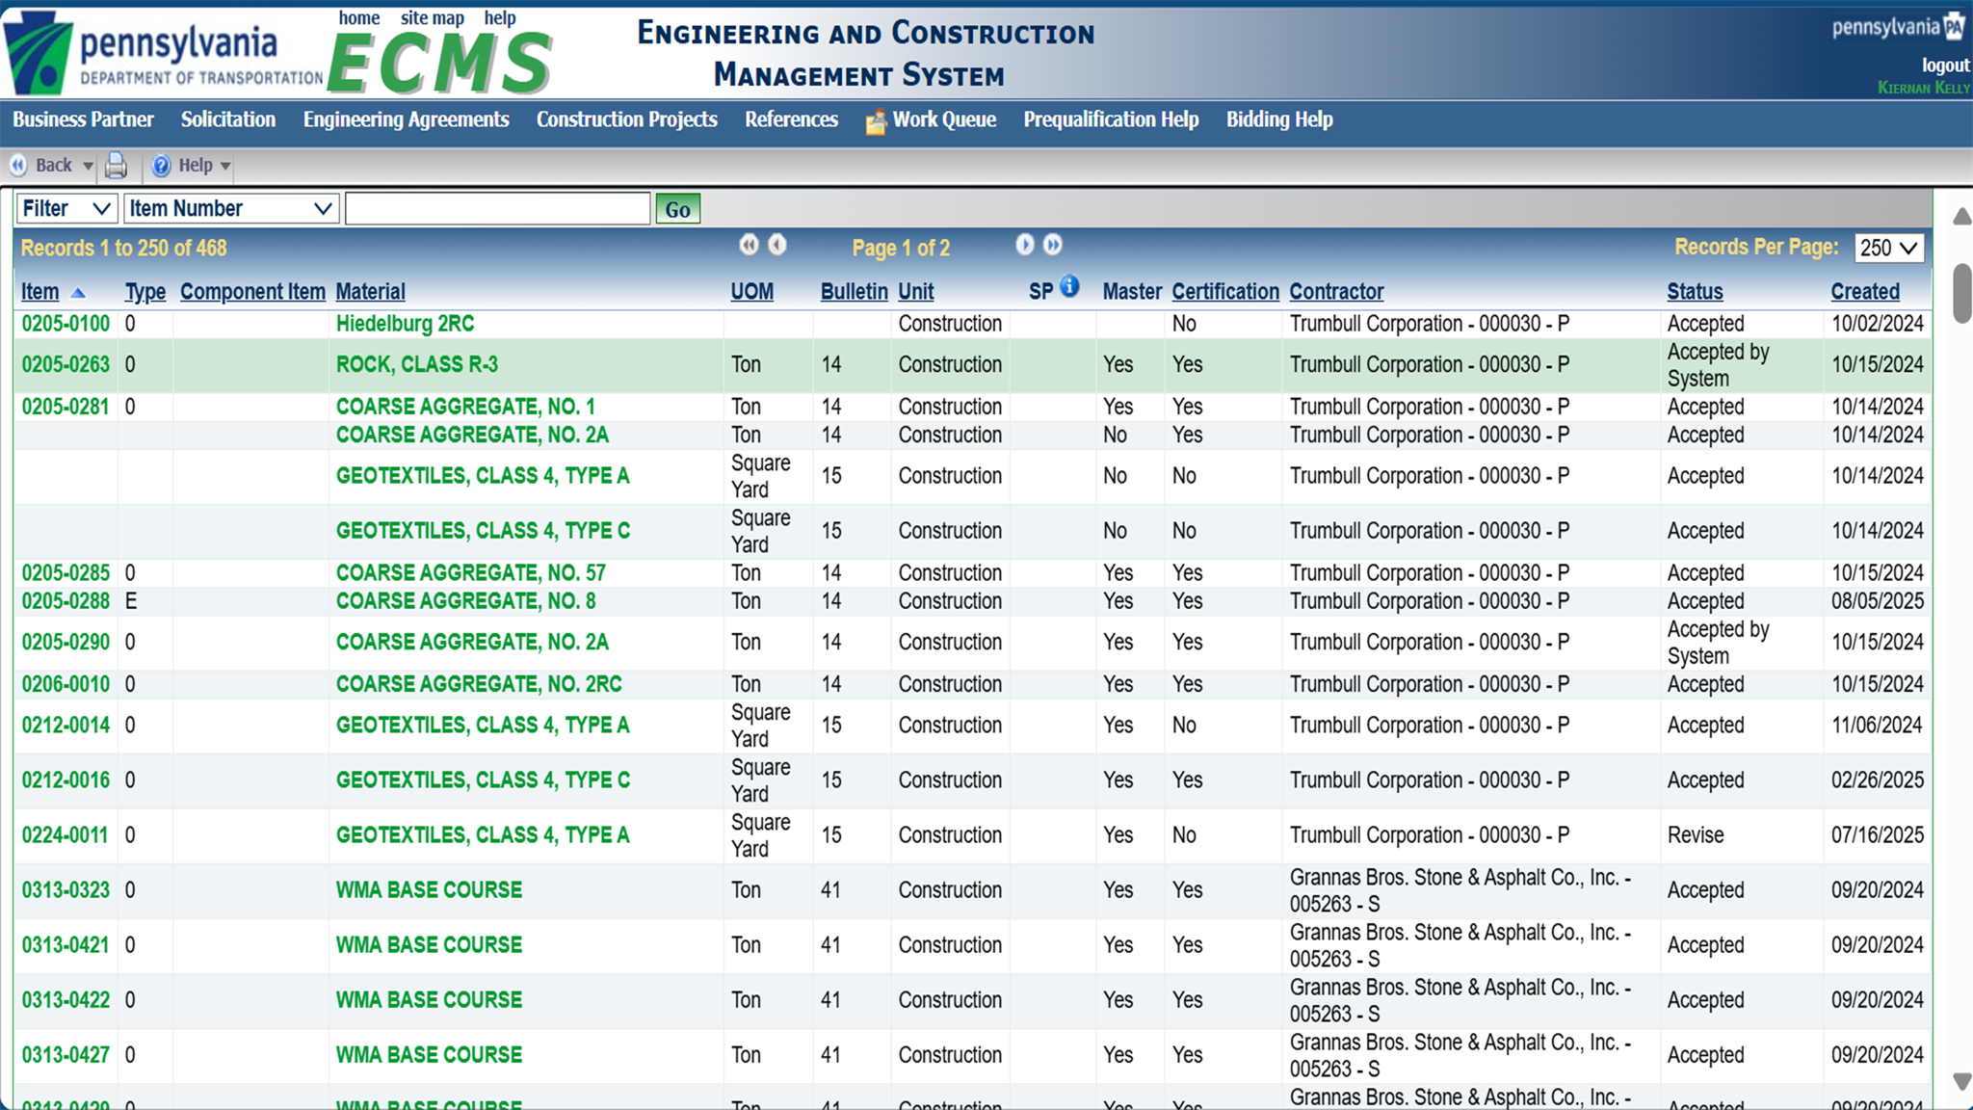
Task: Open the Solicitation menu
Action: pyautogui.click(x=228, y=119)
